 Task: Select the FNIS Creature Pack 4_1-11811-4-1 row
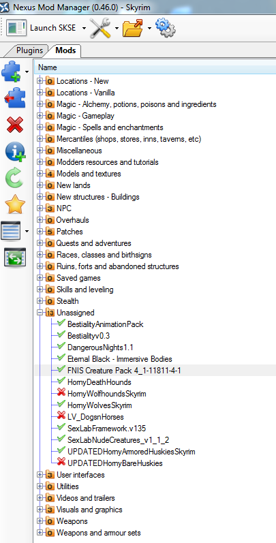coord(155,371)
